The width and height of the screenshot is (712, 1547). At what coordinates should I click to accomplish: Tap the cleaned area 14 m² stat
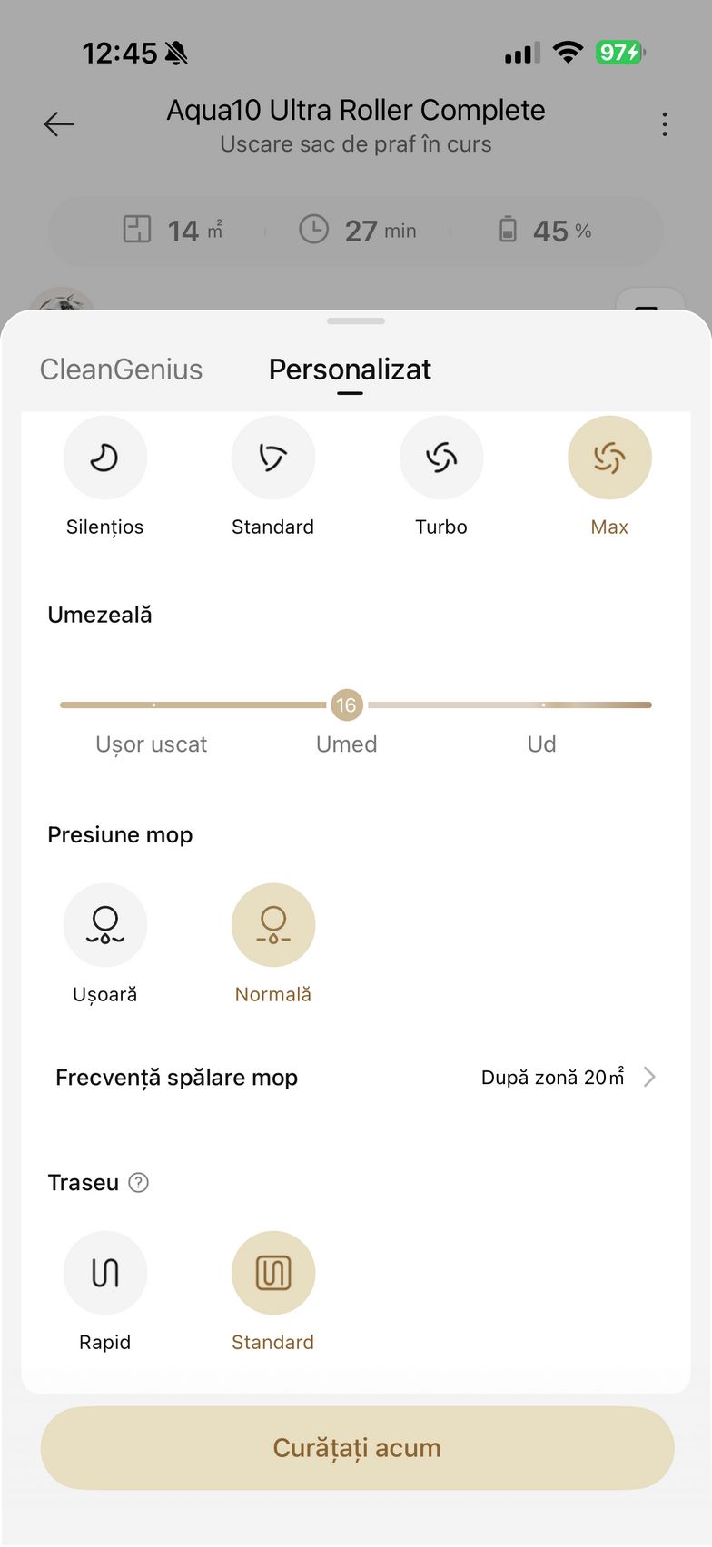pyautogui.click(x=174, y=231)
